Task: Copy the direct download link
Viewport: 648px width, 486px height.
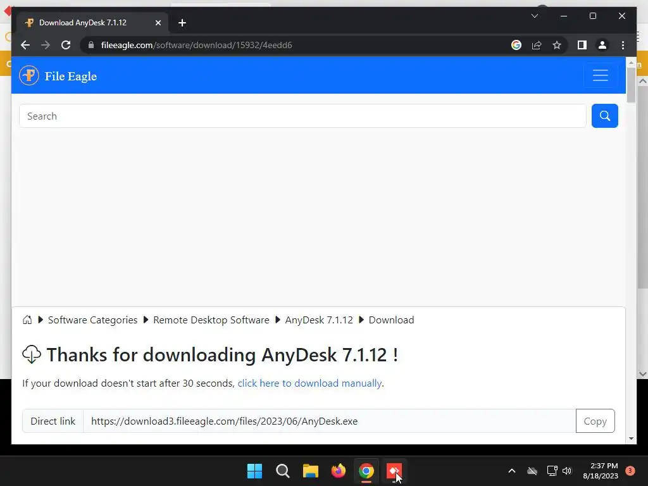Action: pyautogui.click(x=595, y=421)
